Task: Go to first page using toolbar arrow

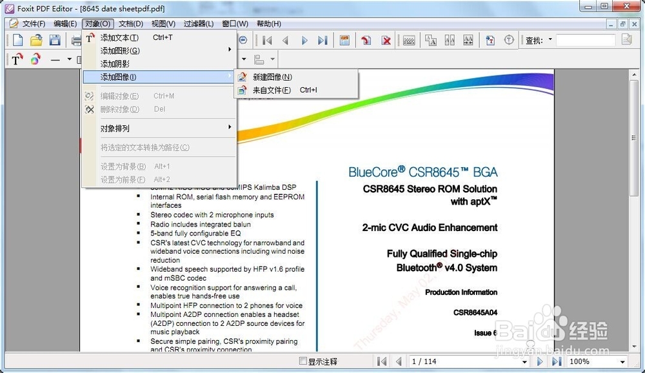Action: coord(267,41)
